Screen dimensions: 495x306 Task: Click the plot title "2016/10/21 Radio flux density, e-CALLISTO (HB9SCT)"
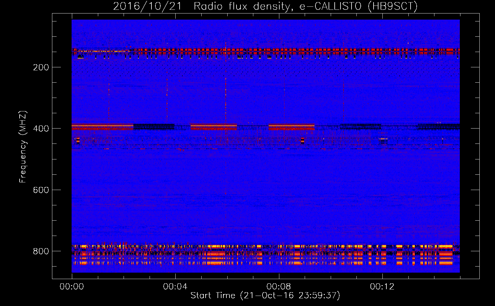click(x=265, y=6)
